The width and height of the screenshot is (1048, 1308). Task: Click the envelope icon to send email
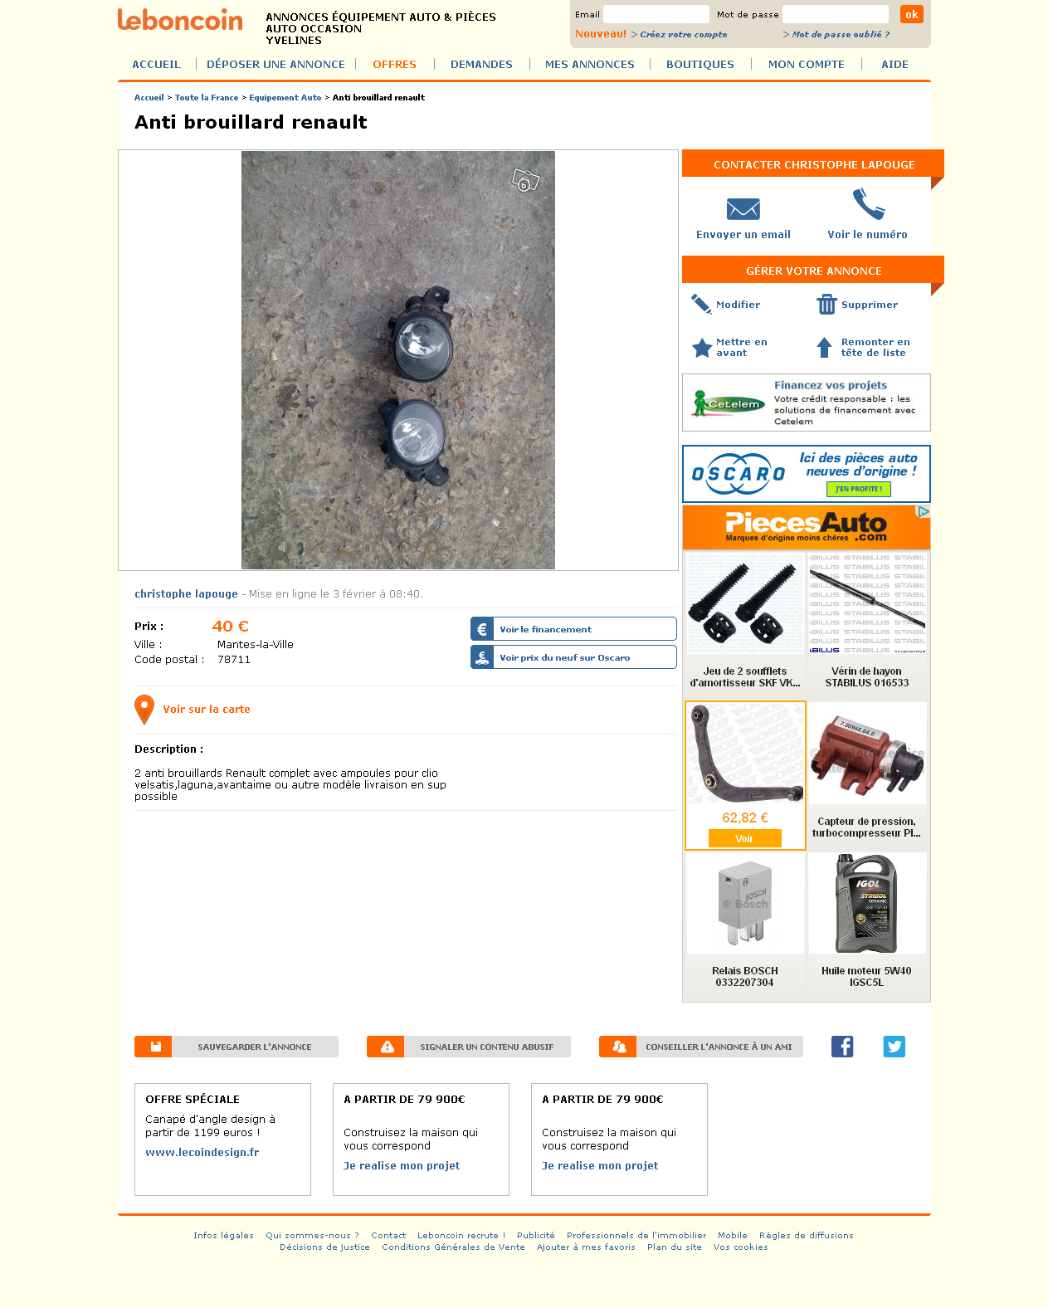pos(743,209)
